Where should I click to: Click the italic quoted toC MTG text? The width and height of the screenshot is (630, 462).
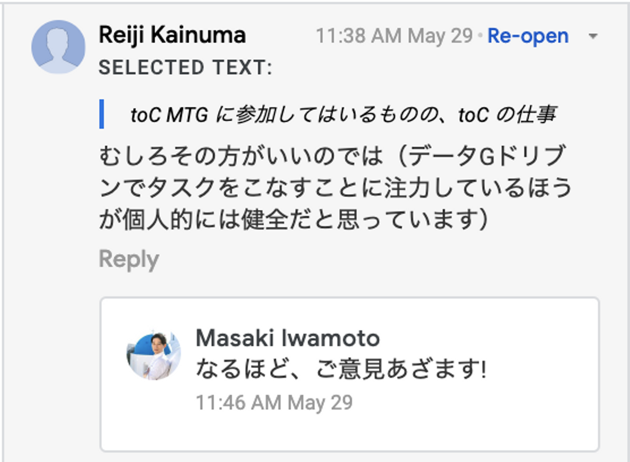tap(343, 115)
